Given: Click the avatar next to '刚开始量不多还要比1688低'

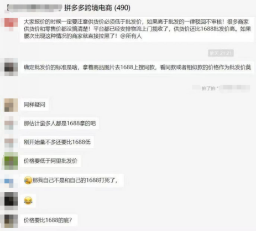Looking at the screenshot, I should pyautogui.click(x=11, y=142).
